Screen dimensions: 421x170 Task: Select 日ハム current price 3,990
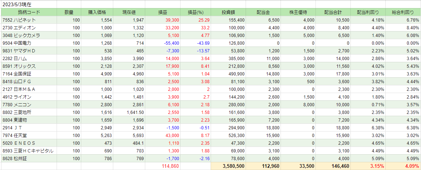(129, 58)
